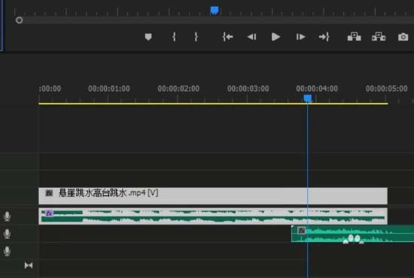Click the 00:00:02:00 timecode on the ruler
The image size is (414, 278).
pos(178,89)
